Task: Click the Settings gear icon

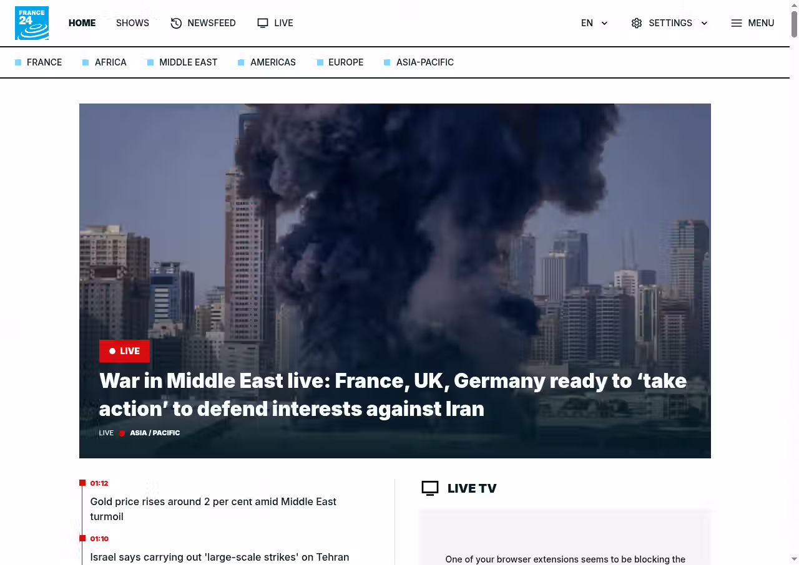Action: (636, 23)
